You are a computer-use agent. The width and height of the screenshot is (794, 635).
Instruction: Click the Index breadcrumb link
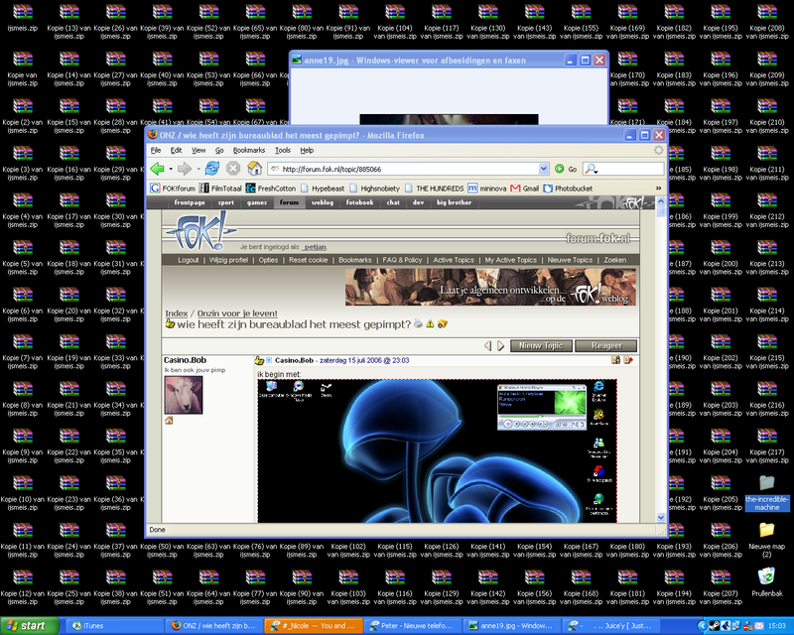[177, 314]
